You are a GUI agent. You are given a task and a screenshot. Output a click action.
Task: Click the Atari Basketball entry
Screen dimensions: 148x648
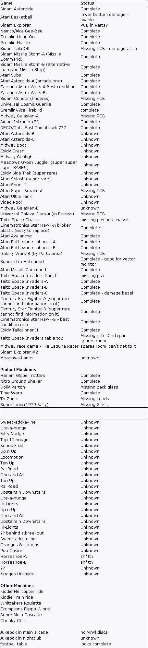(x=16, y=17)
